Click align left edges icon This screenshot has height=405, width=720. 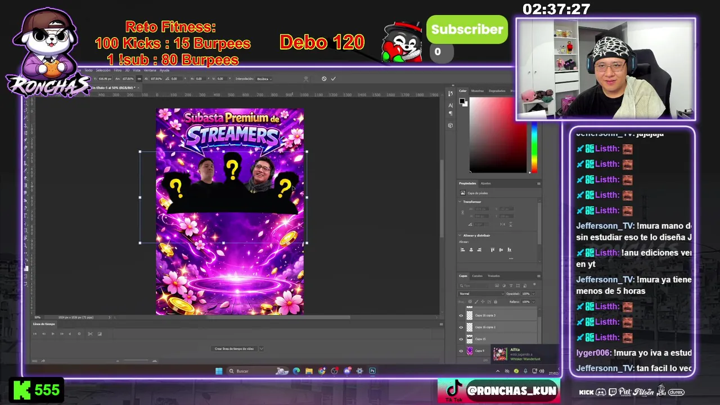coord(463,250)
